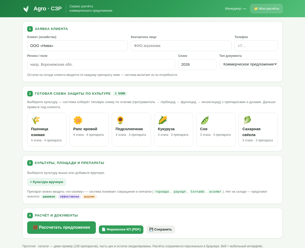The image size is (305, 248).
Task: Pick the sunflower icon for Подсолнечник
Action: click(x=120, y=120)
